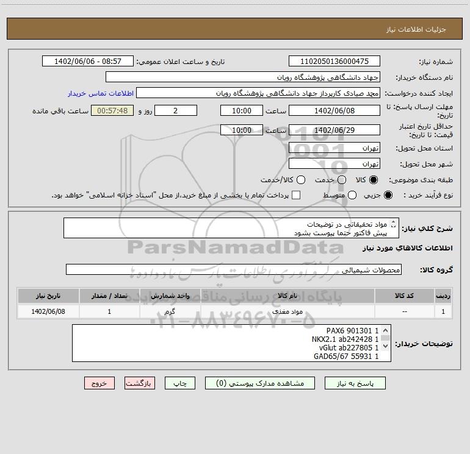Click the چاپ print button
470x454 pixels.
[x=180, y=383]
